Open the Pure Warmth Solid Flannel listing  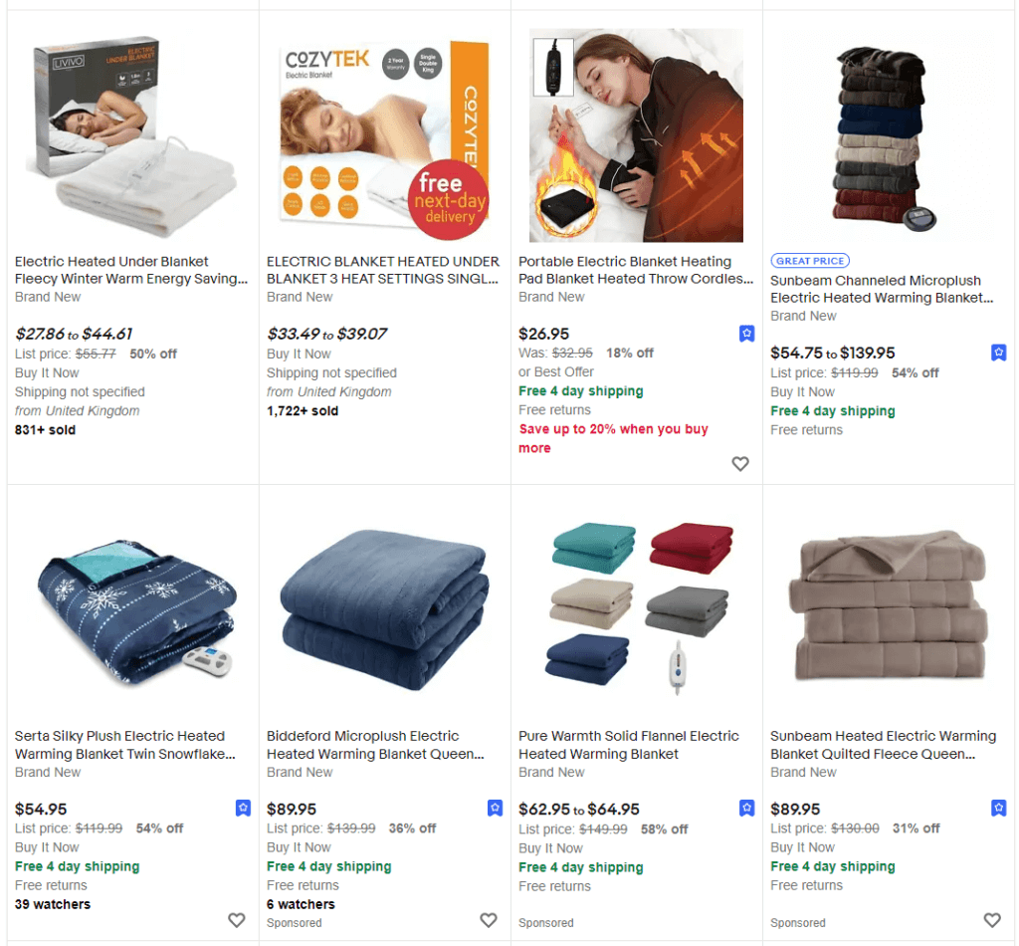tap(628, 744)
